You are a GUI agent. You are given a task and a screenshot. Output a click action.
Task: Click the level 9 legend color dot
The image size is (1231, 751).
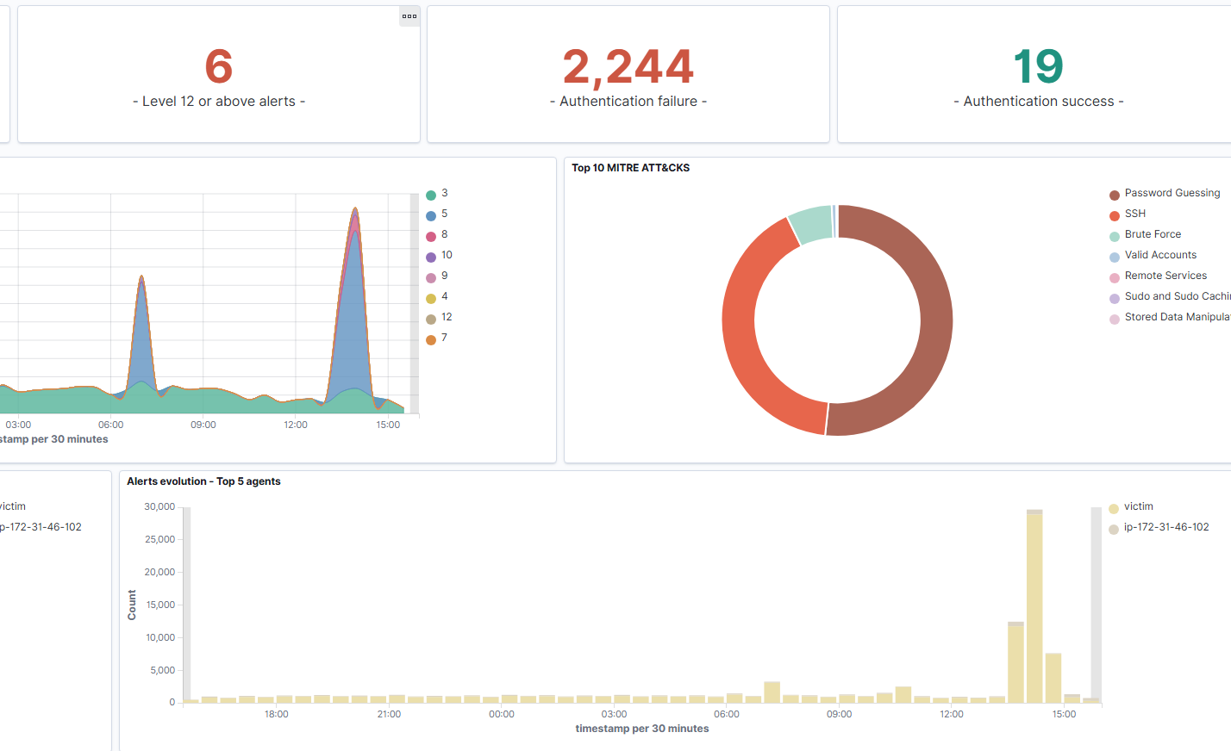pos(431,277)
